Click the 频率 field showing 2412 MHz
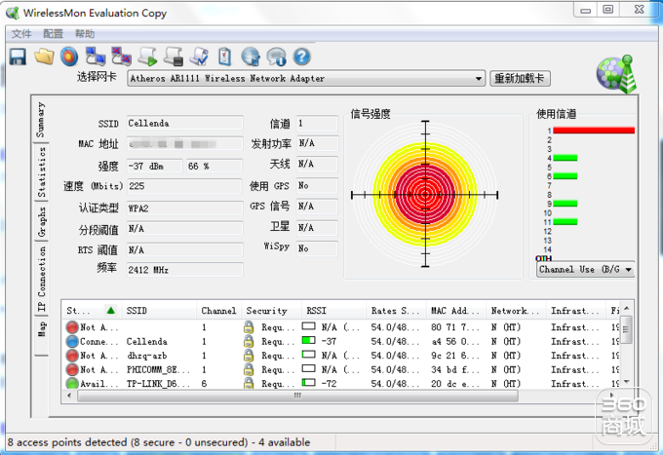Screen dimensions: 663x455 (185, 270)
